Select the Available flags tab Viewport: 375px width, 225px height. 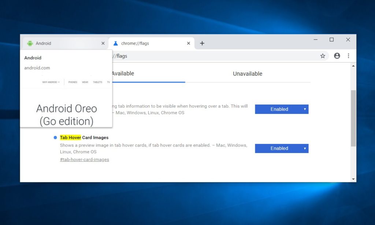point(123,73)
